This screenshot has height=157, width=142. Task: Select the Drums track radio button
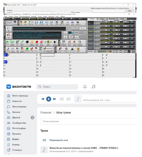30,19
